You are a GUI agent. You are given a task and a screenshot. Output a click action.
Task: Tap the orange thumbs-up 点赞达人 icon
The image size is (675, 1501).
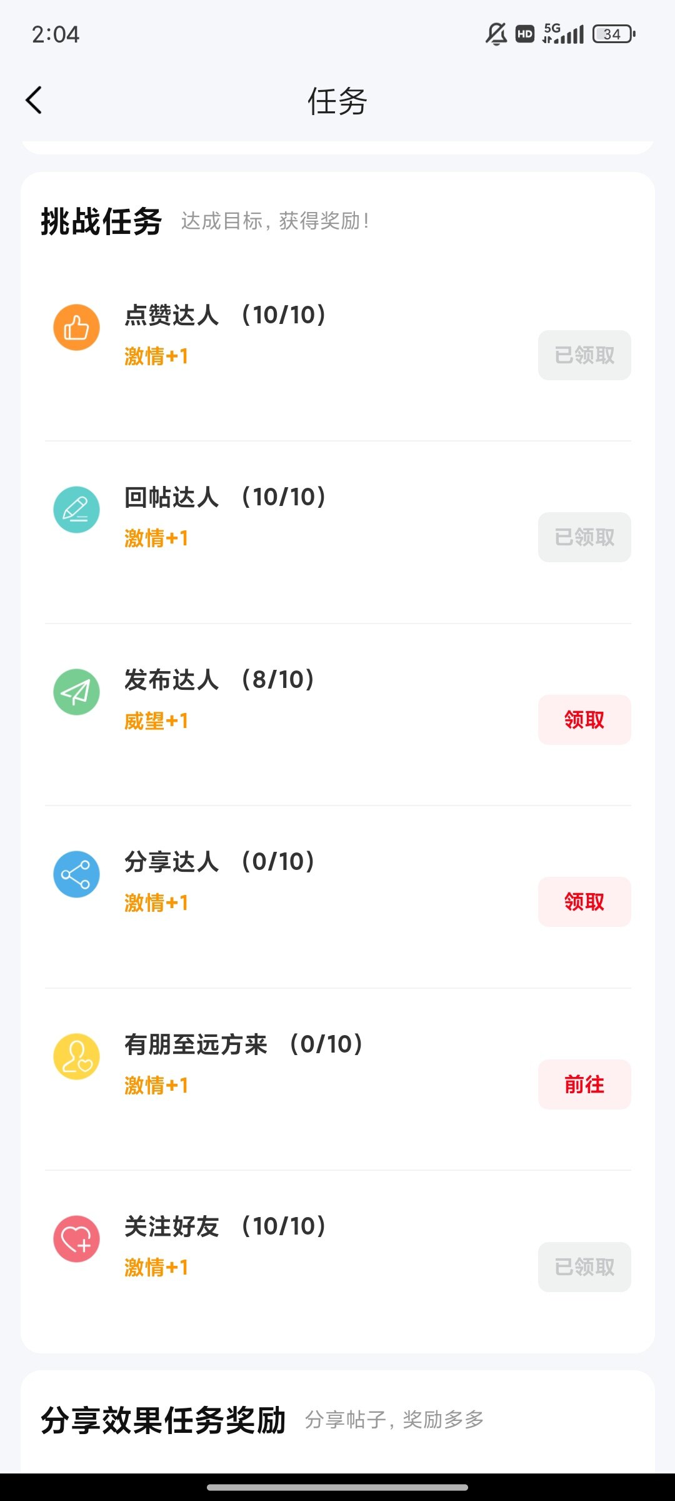pos(76,327)
